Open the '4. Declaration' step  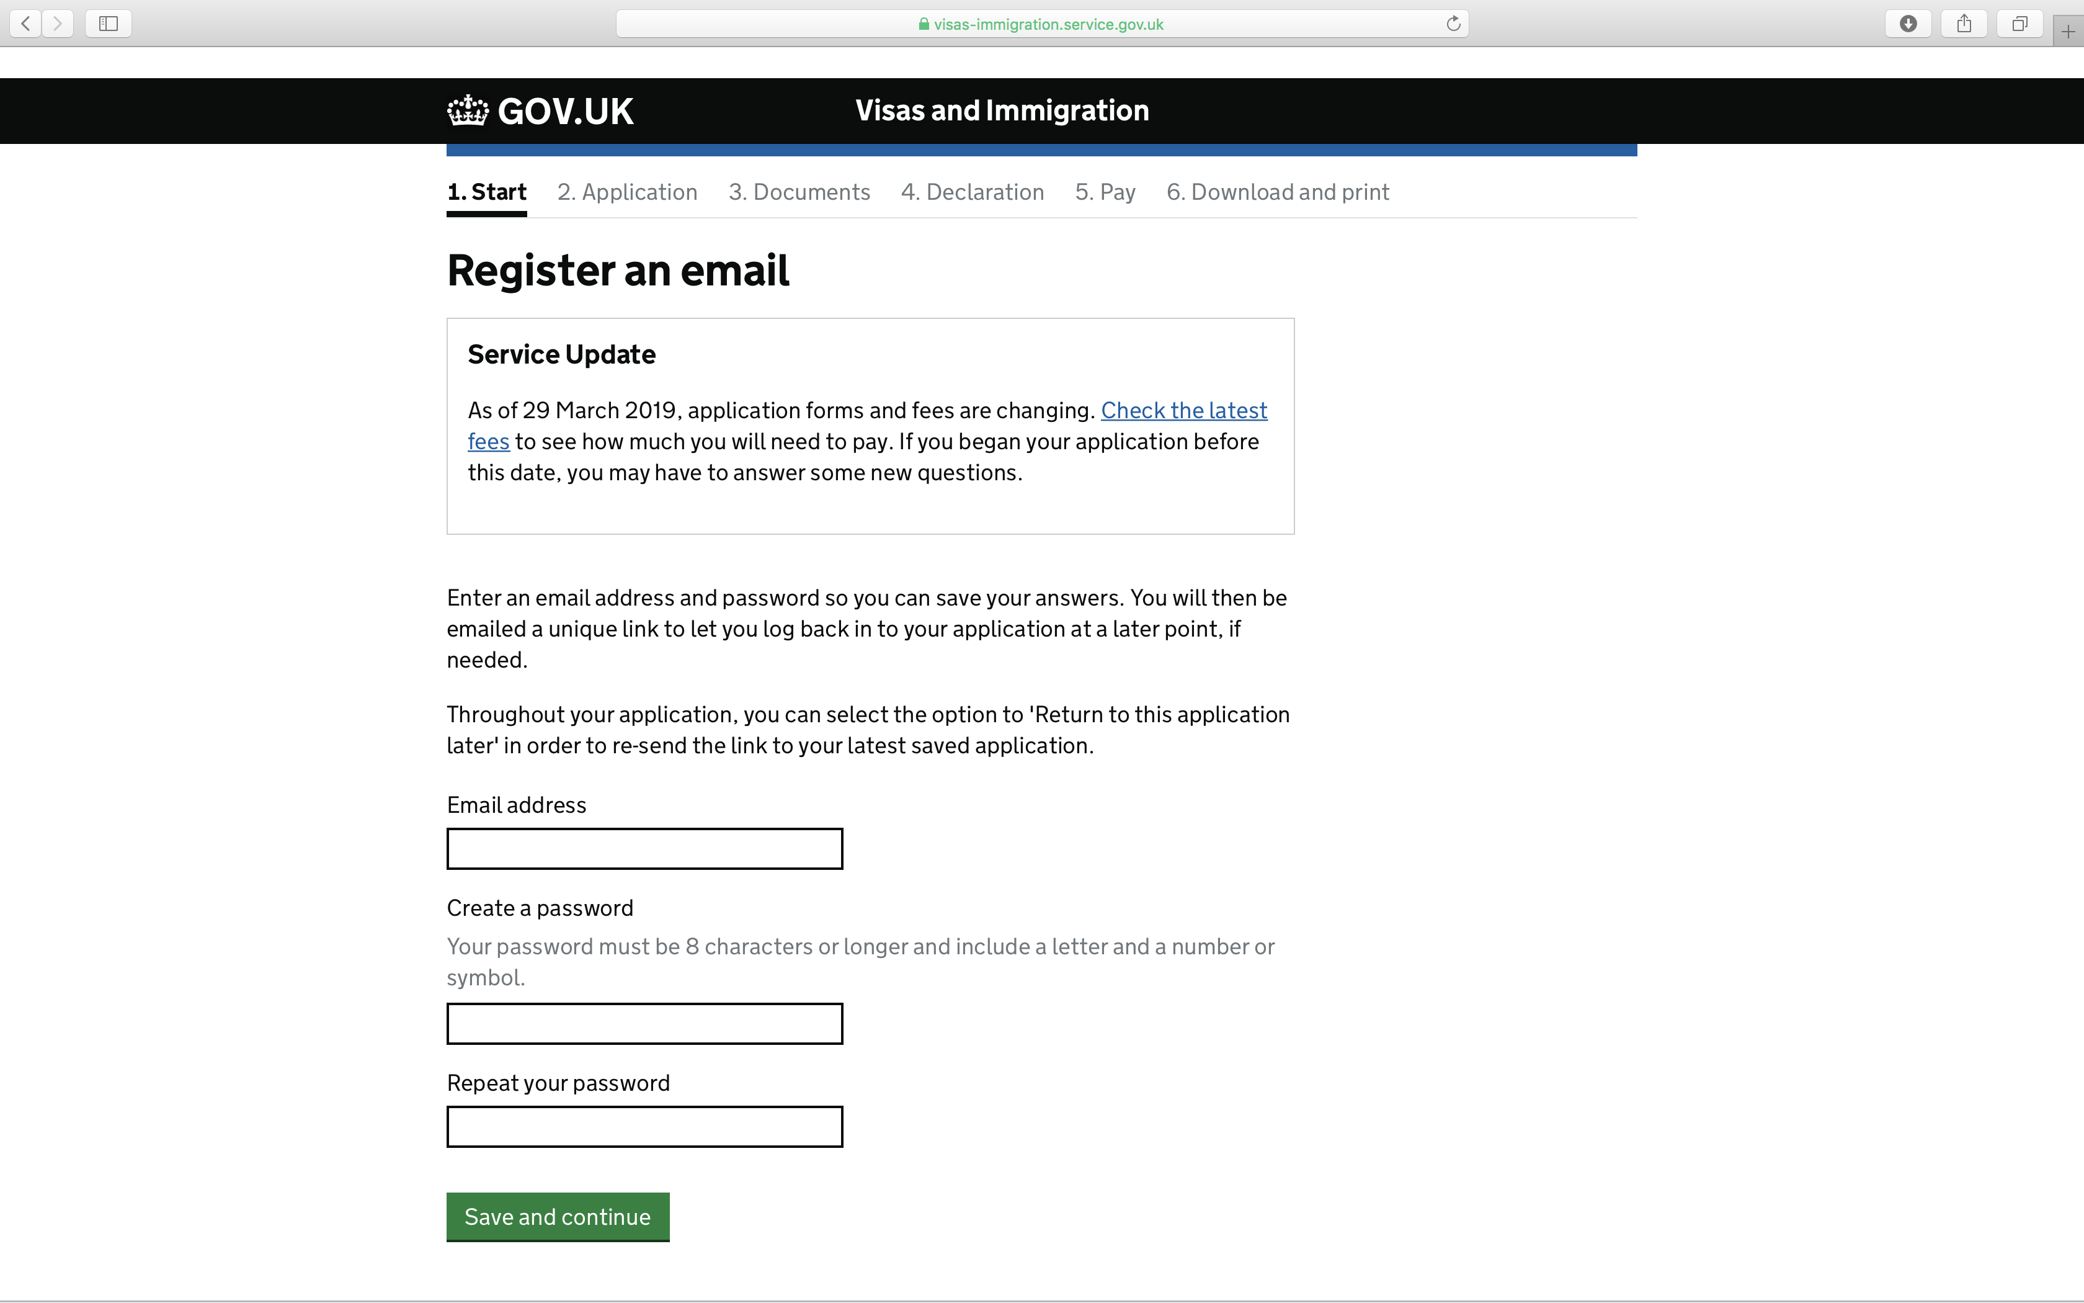coord(973,192)
